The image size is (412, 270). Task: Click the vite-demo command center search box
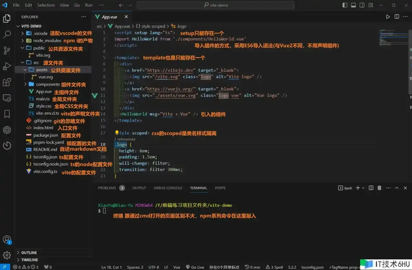pyautogui.click(x=215, y=5)
